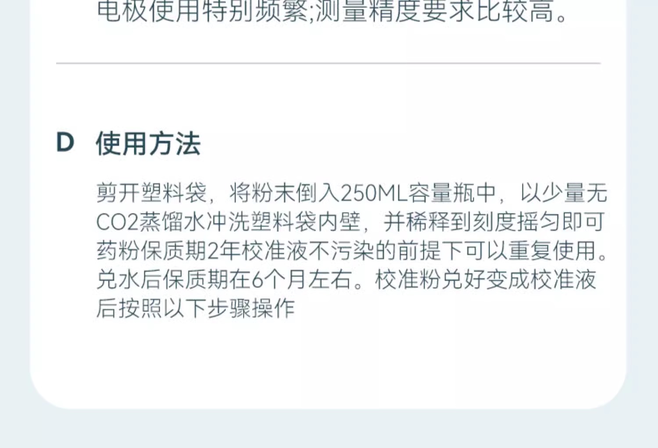The height and width of the screenshot is (448, 658).
Task: Click the phrase 校准液不污染的前提下
Action: tap(353, 251)
